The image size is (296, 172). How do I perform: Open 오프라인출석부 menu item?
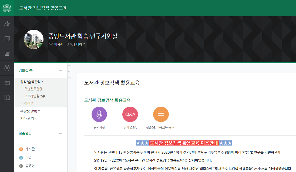click(35, 96)
